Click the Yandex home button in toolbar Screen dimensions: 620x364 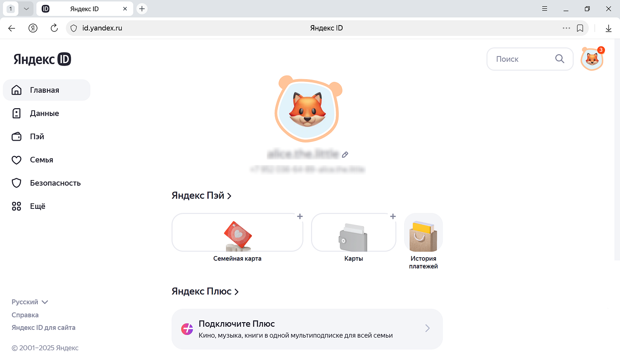point(33,28)
